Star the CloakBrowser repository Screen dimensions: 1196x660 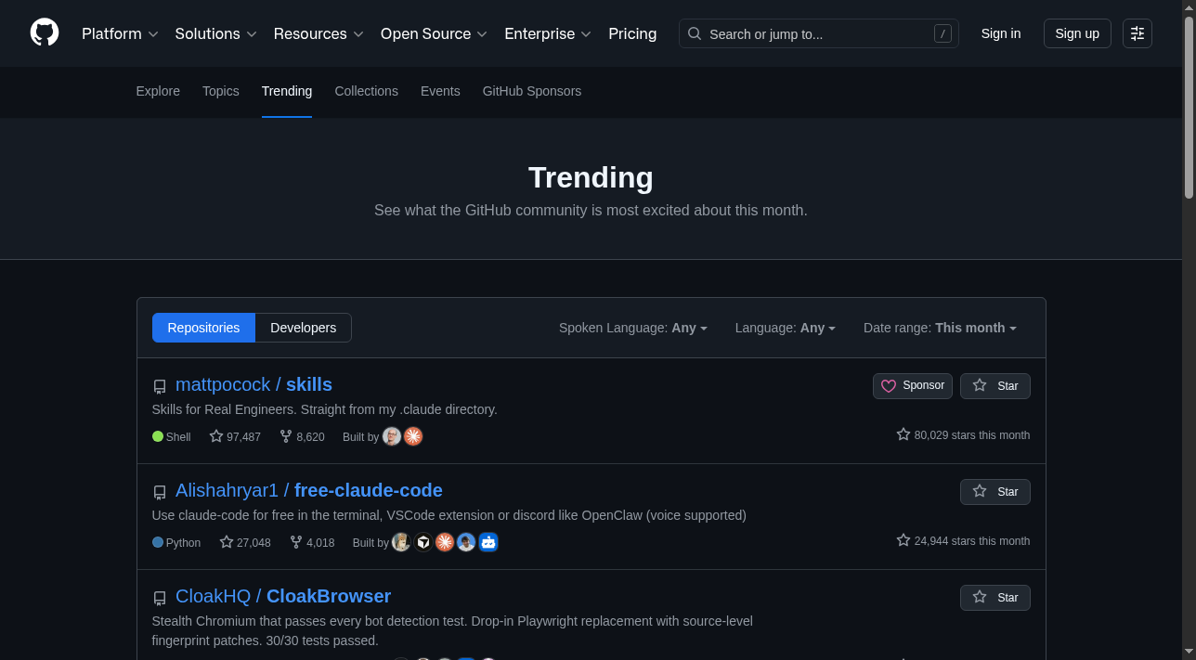tap(995, 597)
